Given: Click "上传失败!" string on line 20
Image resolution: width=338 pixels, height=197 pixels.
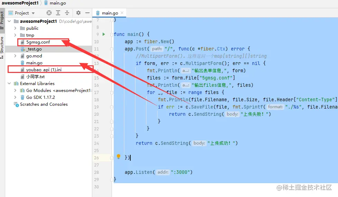Looking at the screenshot, I should (254, 114).
